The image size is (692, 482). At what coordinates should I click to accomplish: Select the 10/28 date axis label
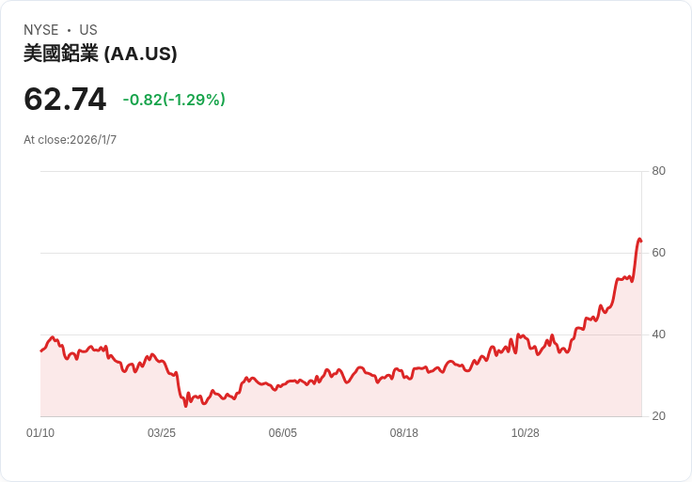(x=526, y=433)
